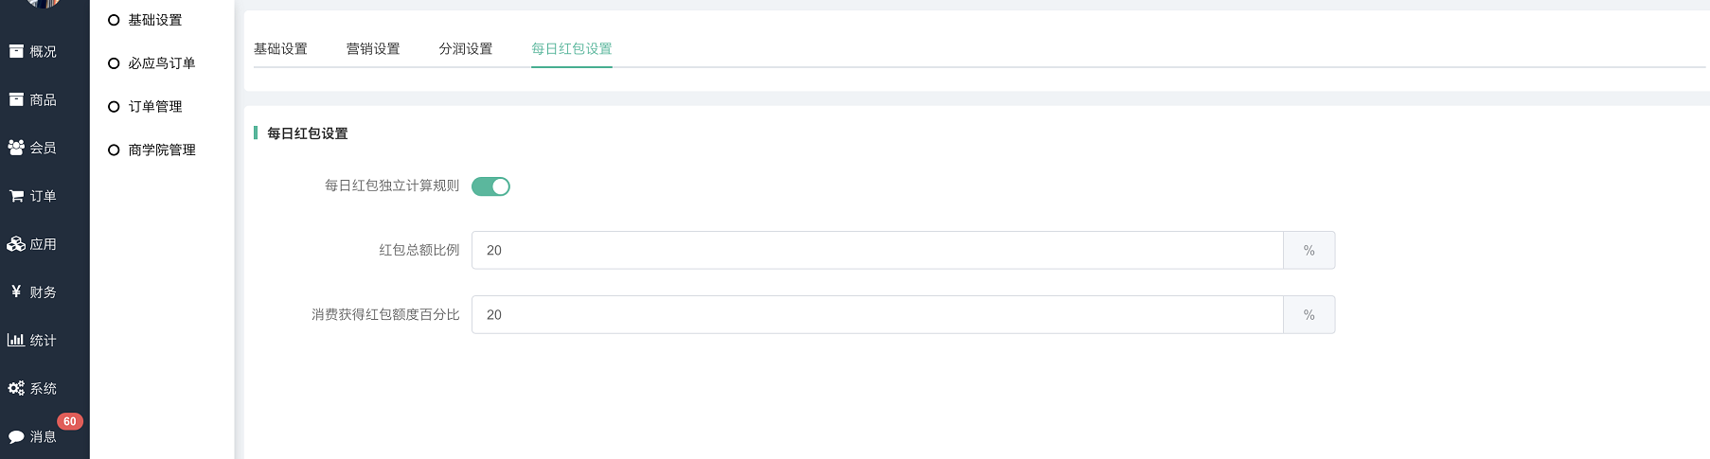Open 订单 orders cart icon
The image size is (1710, 459).
(x=16, y=196)
